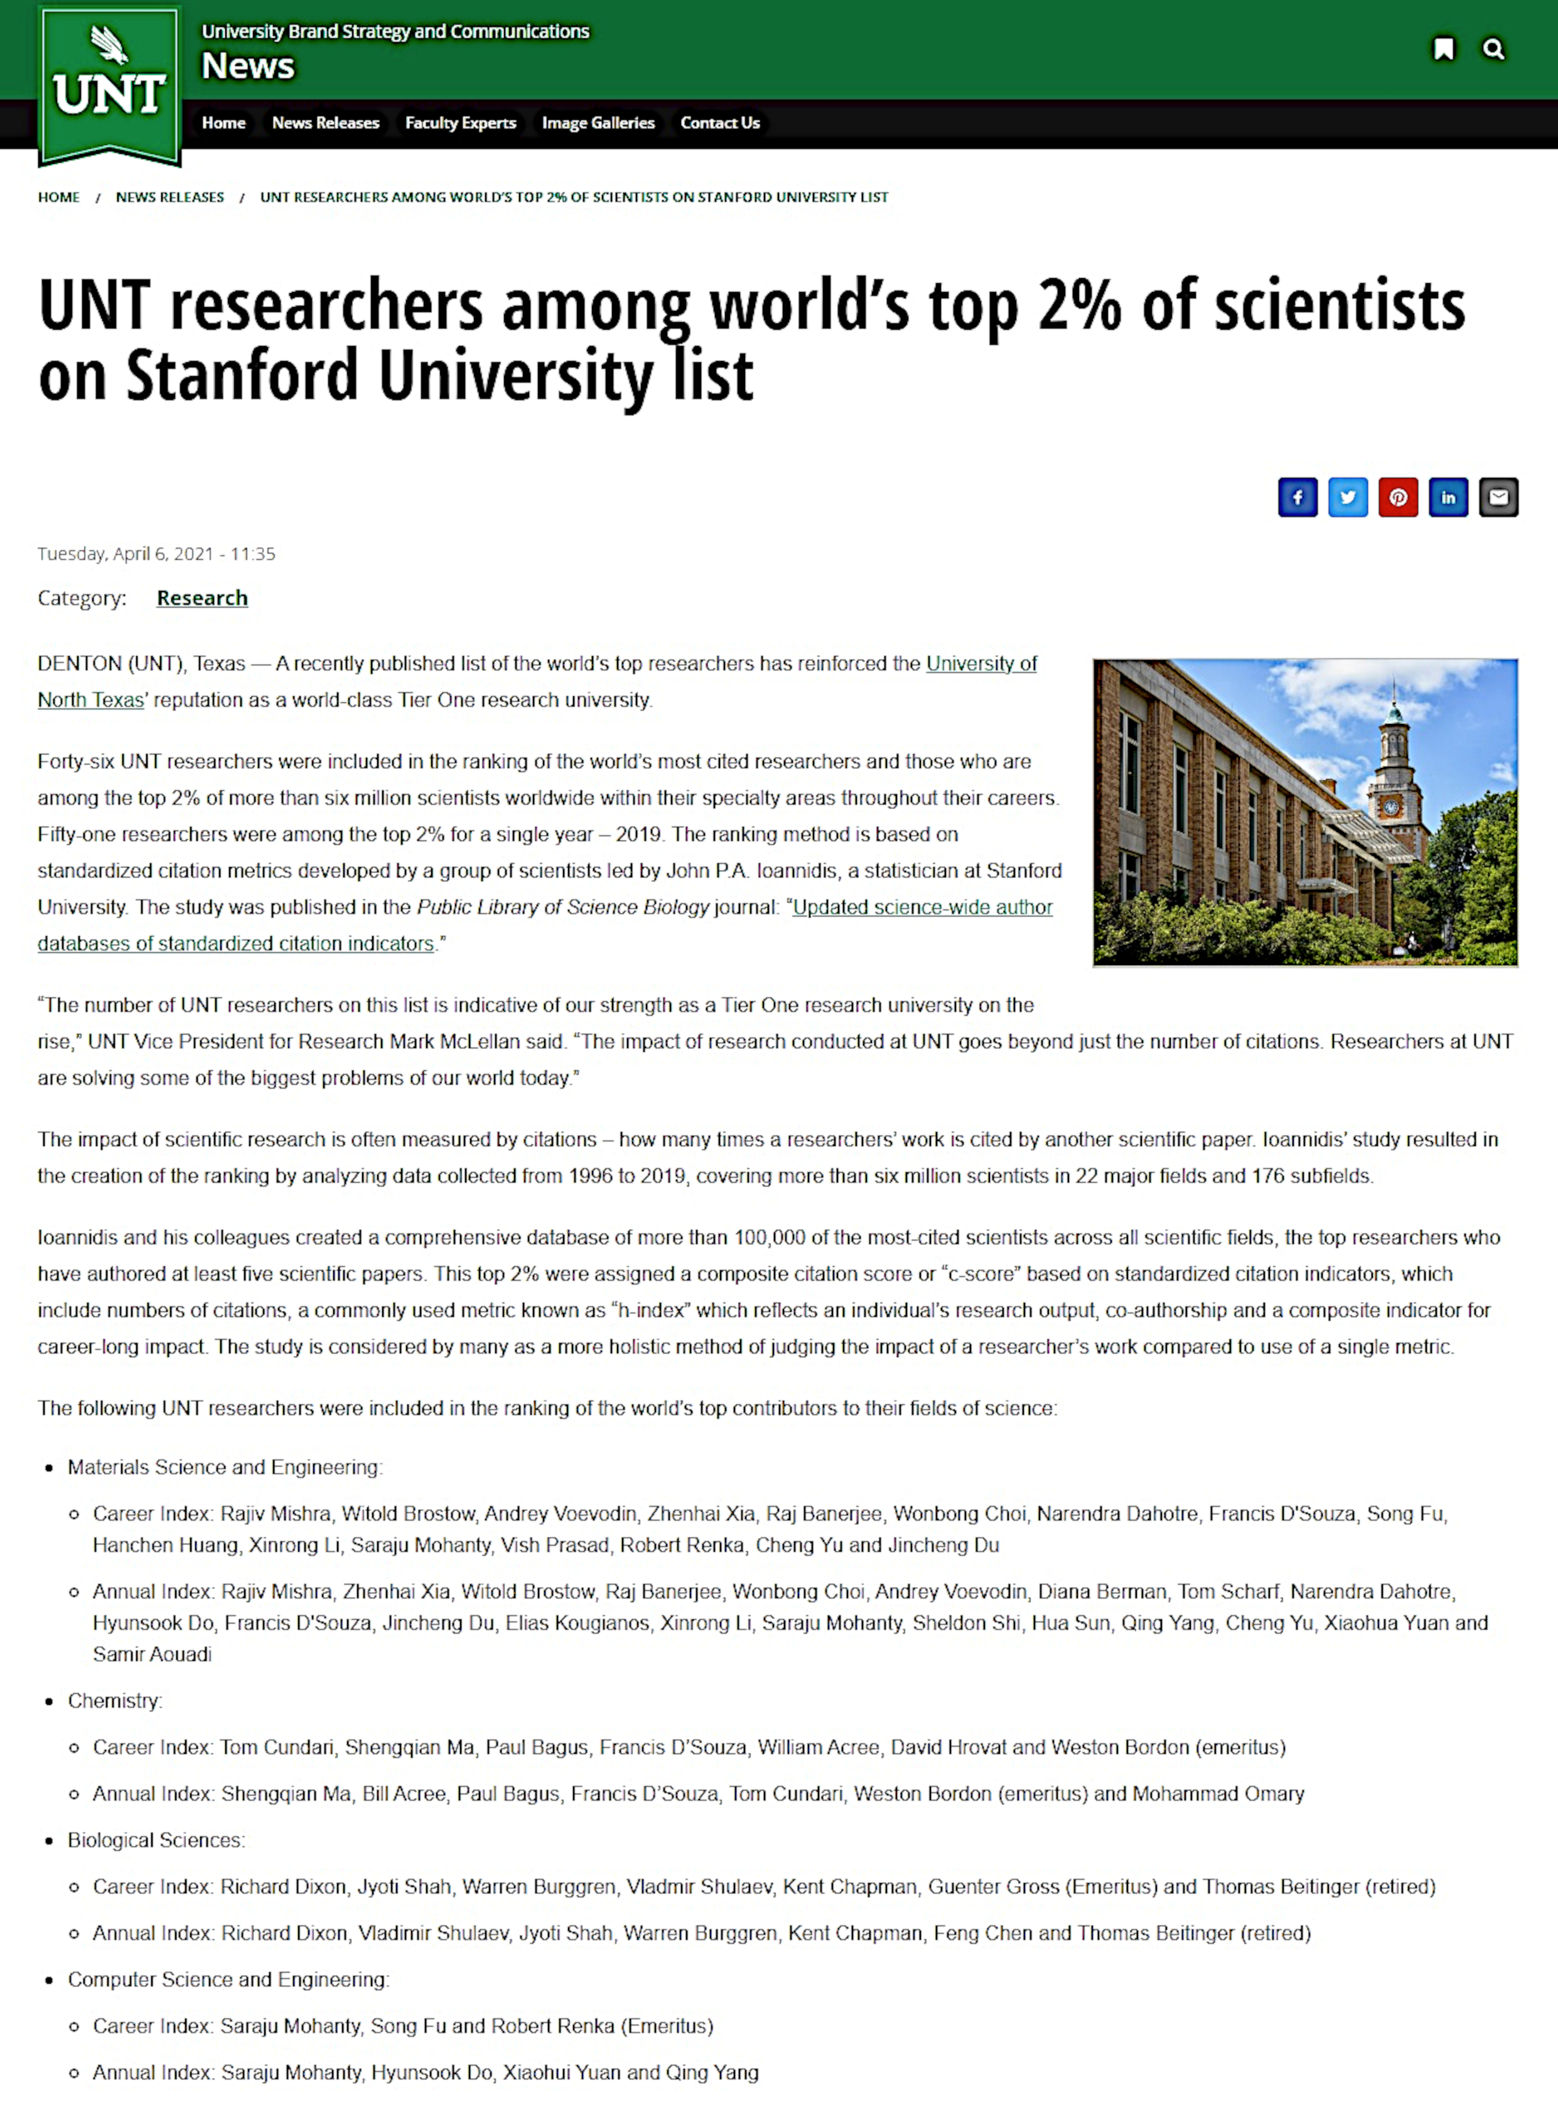This screenshot has width=1558, height=2101.
Task: Click 'Annual Index: Shengqian Ma' line
Action: (x=699, y=1793)
